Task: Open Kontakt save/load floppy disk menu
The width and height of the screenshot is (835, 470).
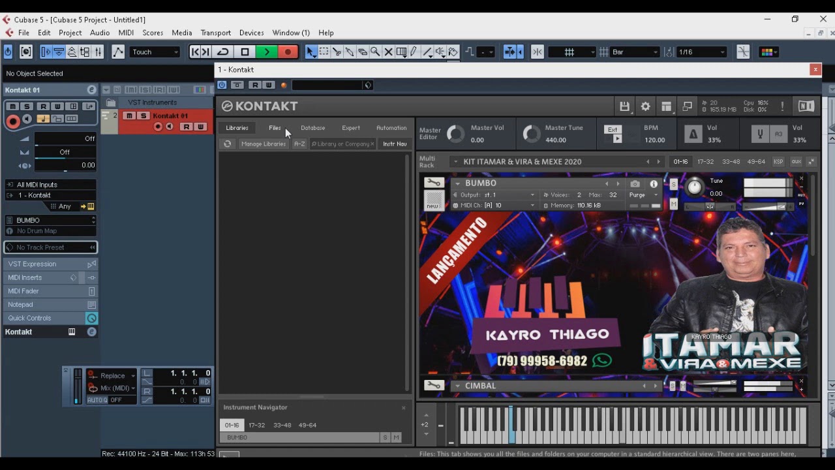Action: (624, 106)
